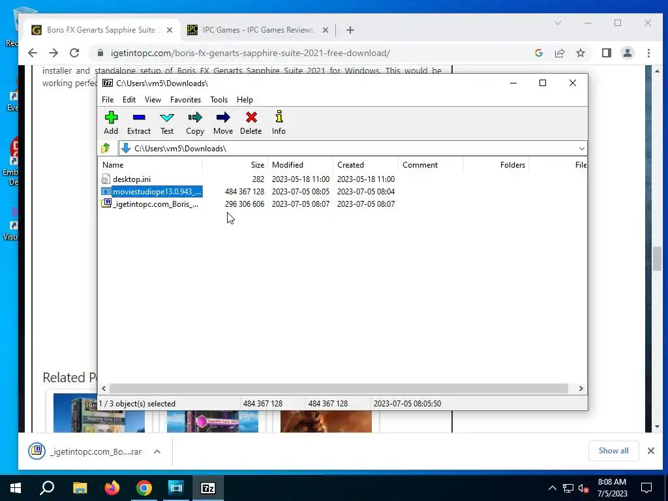Open the Tools menu
Viewport: 668px width, 501px height.
point(219,100)
